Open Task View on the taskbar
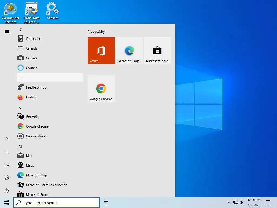Image resolution: width=277 pixels, height=208 pixels. click(x=106, y=203)
